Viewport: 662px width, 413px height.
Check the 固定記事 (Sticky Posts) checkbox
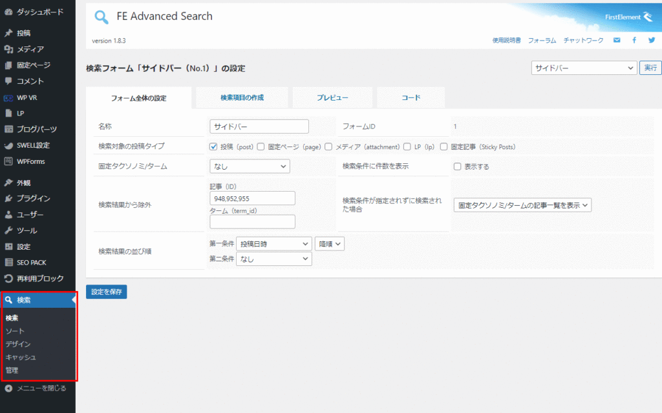[443, 146]
